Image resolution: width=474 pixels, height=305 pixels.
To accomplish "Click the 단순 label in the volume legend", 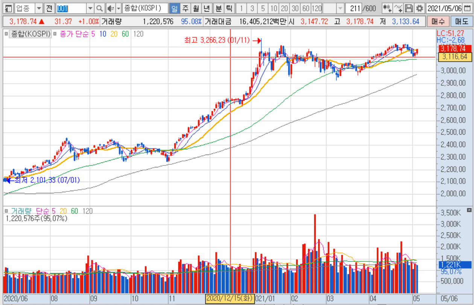I will tap(43, 211).
